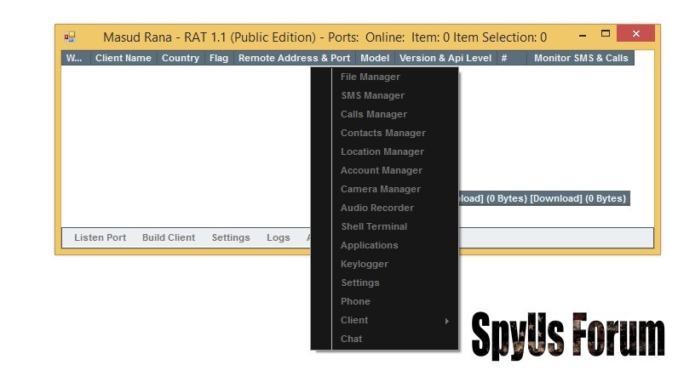Select File Manager from the context menu
Viewport: 678px width, 371px height.
point(370,77)
